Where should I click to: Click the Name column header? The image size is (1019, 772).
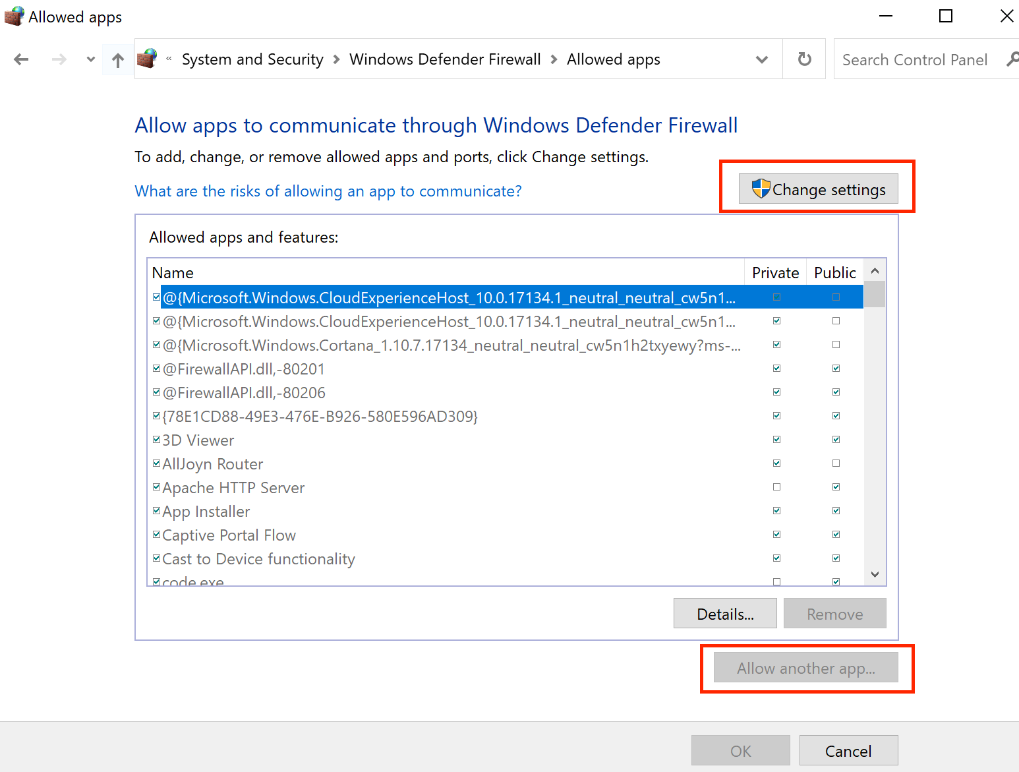[446, 272]
